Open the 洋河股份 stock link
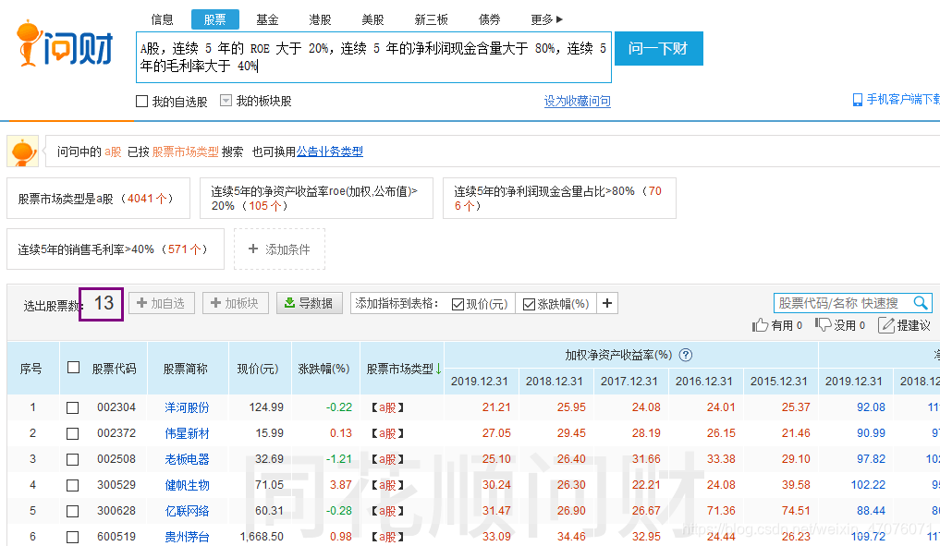This screenshot has width=940, height=546. [x=187, y=407]
